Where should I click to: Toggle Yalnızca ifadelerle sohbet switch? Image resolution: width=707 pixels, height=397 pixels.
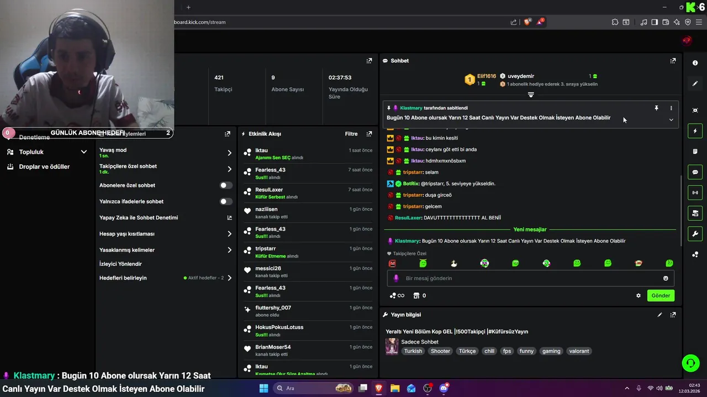[226, 201]
